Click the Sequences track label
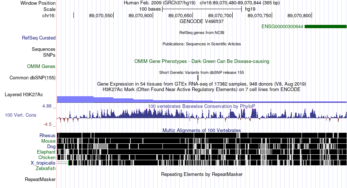 pos(43,49)
